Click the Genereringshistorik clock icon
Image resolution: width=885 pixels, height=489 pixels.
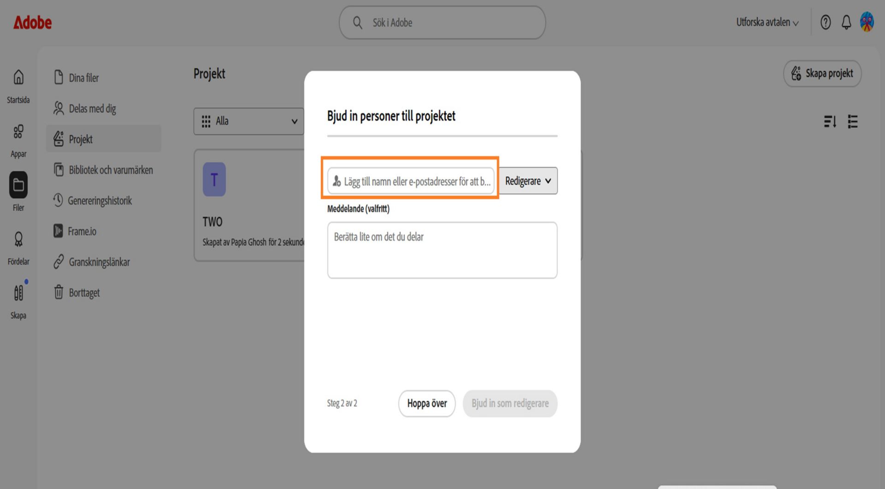pyautogui.click(x=58, y=200)
